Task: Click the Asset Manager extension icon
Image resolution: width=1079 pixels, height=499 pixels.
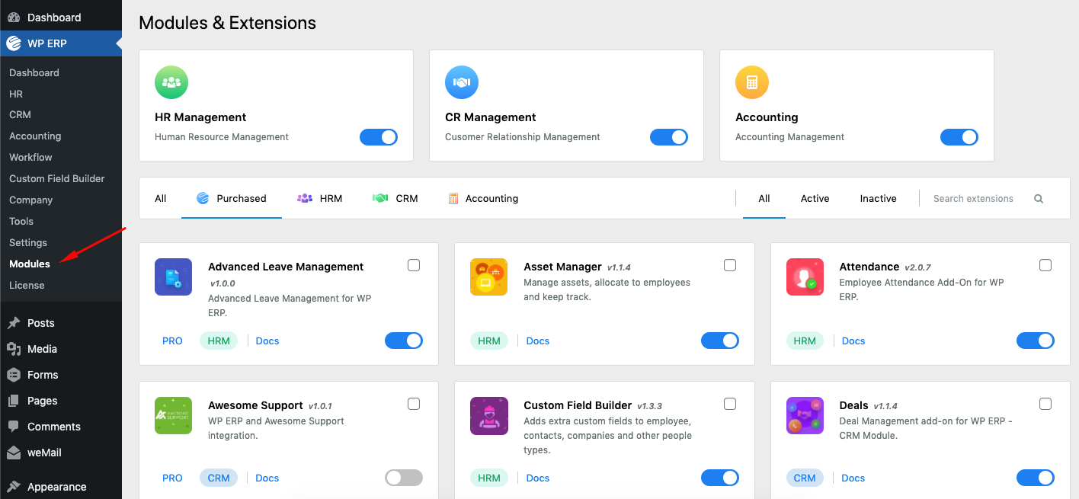Action: coord(489,277)
